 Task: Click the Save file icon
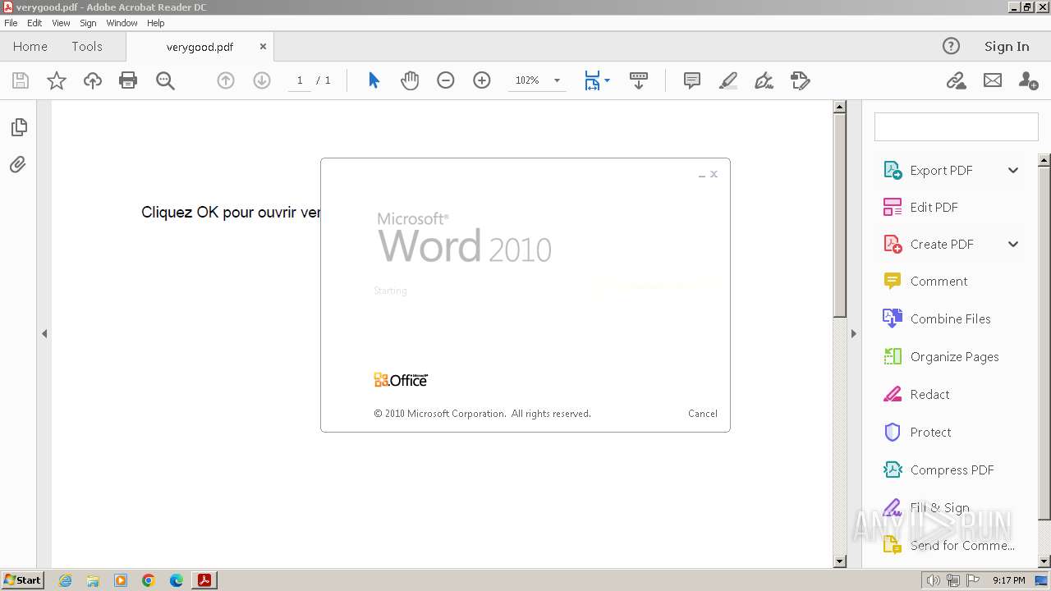[21, 80]
